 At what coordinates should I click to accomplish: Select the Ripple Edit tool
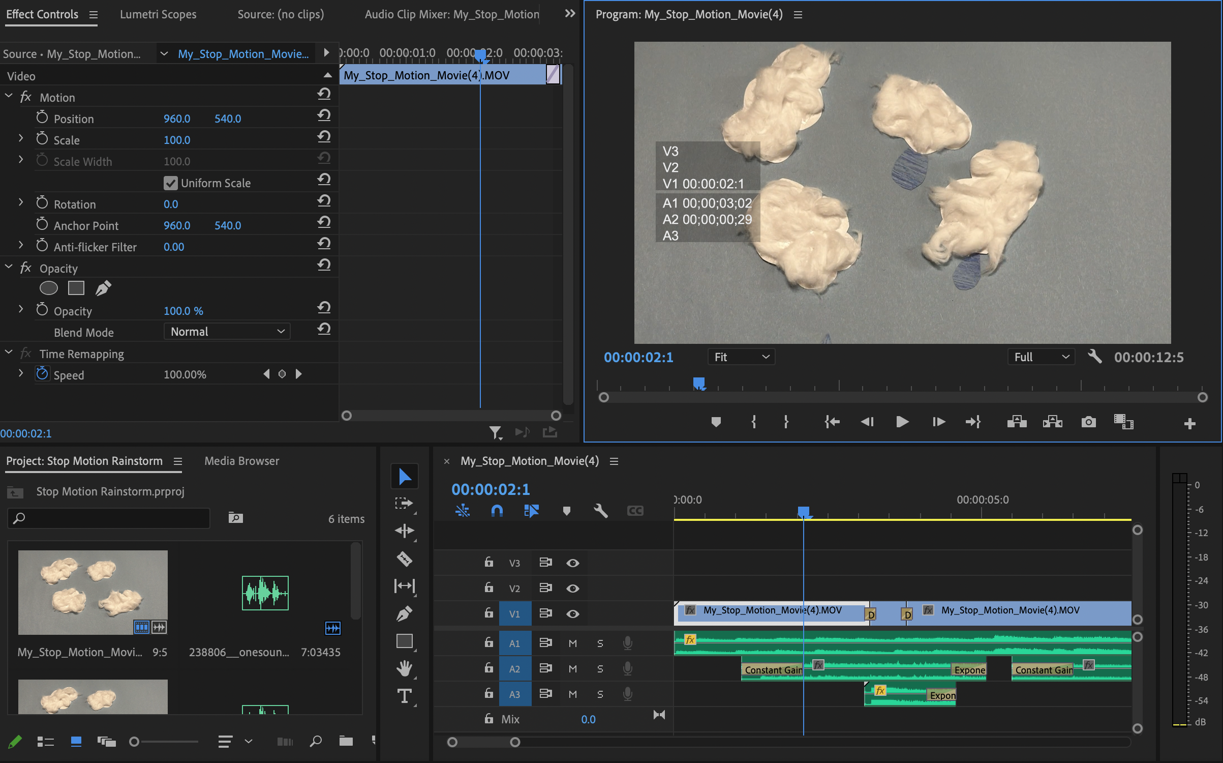click(404, 531)
